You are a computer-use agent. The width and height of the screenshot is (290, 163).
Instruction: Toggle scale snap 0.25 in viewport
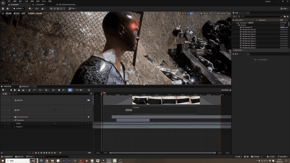(x=217, y=14)
